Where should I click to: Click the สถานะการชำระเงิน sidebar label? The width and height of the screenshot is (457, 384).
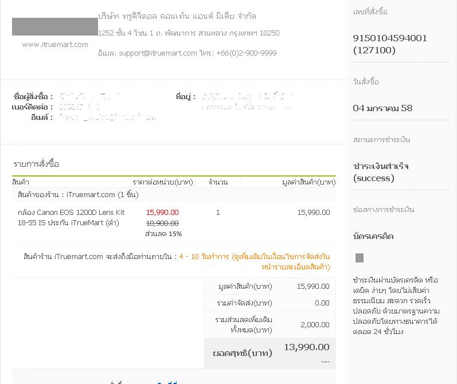click(x=381, y=139)
